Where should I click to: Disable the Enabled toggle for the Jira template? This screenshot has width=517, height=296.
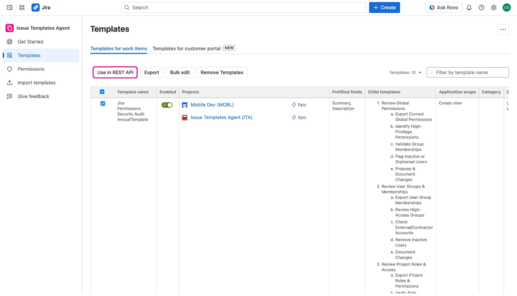coord(167,105)
